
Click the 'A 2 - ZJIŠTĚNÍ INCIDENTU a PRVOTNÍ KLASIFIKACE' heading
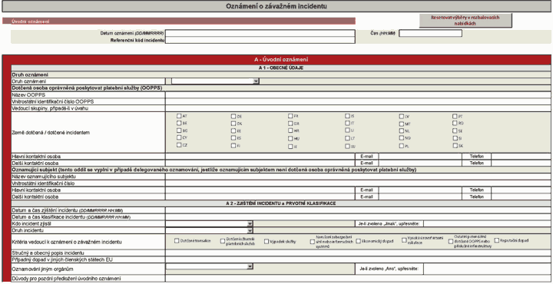coord(281,203)
